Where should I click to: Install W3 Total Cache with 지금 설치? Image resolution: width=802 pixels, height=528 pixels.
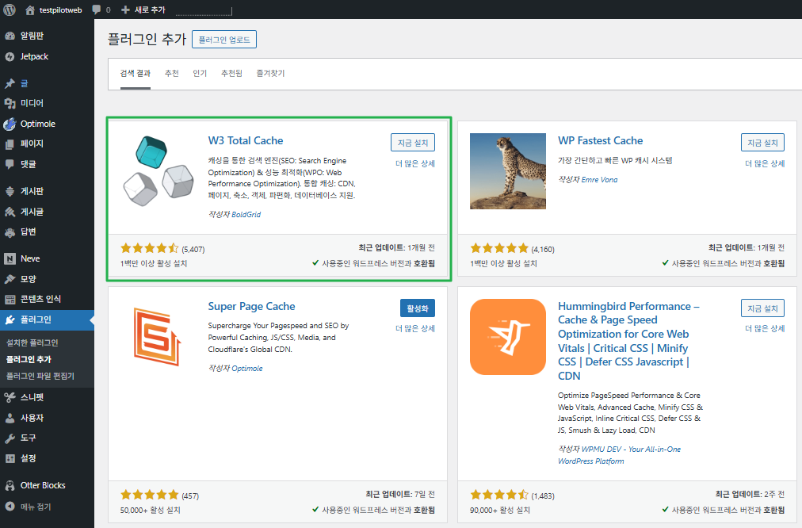[x=412, y=143]
